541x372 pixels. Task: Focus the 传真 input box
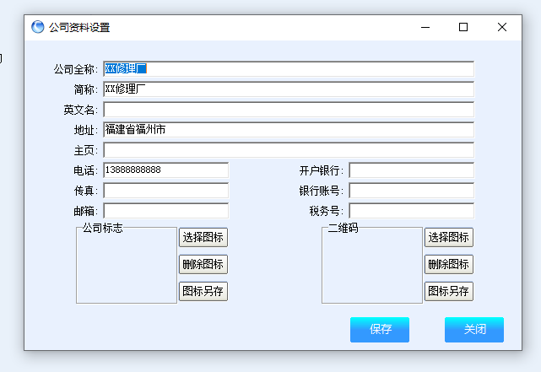[166, 191]
